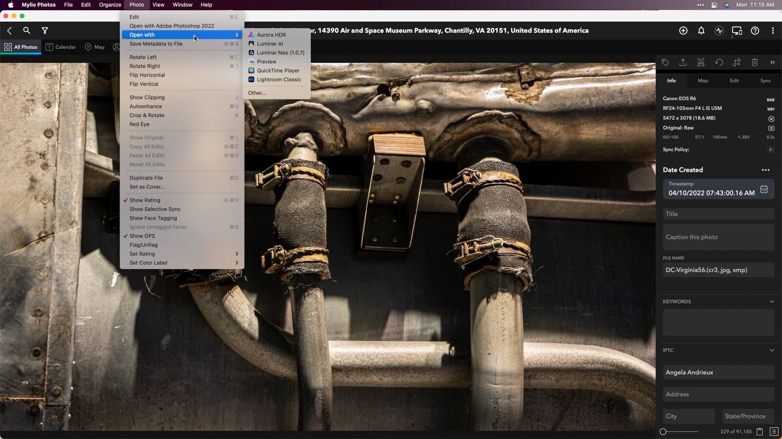Click the tag icon in side panel
Image resolution: width=782 pixels, height=439 pixels.
tap(665, 62)
